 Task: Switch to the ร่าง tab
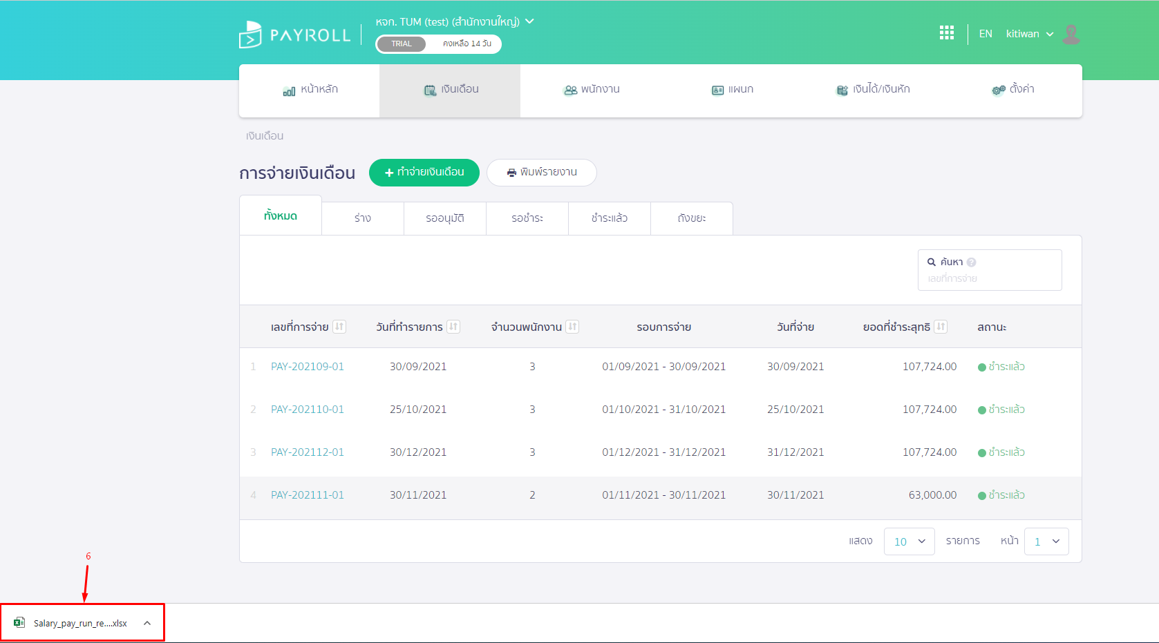click(x=362, y=218)
